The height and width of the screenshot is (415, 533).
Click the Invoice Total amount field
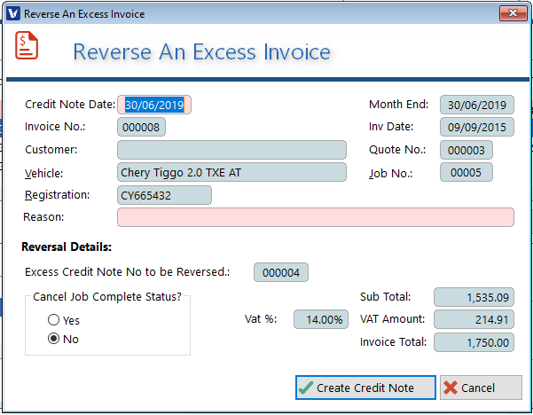point(474,342)
